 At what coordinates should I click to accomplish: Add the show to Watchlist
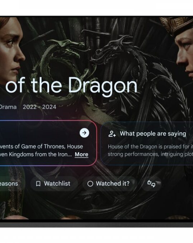pos(54,184)
